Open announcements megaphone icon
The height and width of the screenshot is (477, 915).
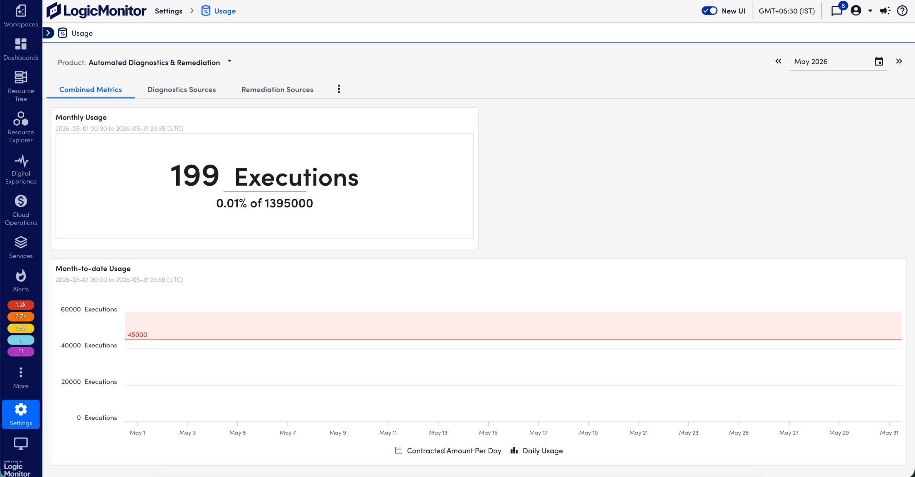(885, 11)
